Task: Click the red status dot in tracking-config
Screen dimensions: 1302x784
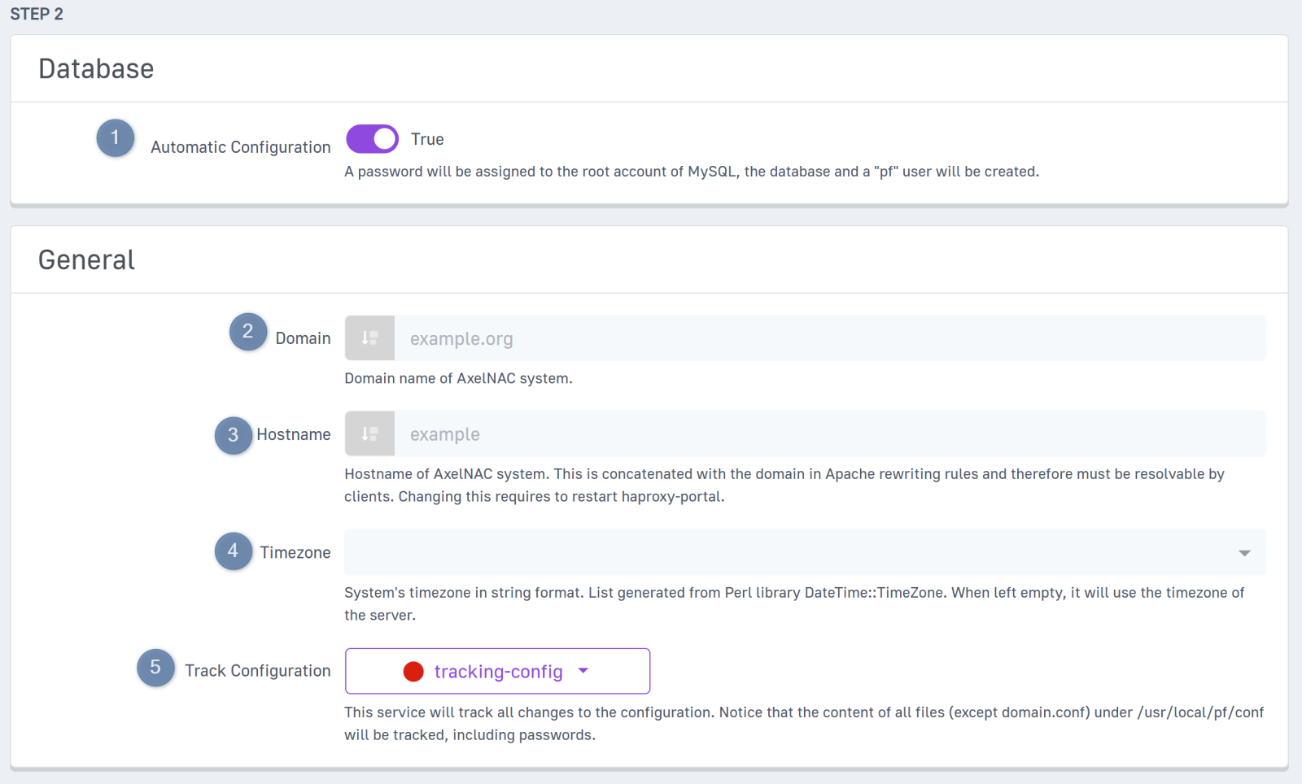Action: point(413,672)
